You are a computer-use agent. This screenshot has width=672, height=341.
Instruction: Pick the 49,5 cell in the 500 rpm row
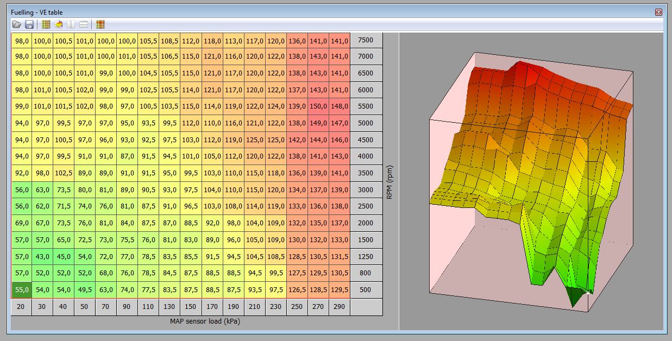click(84, 290)
